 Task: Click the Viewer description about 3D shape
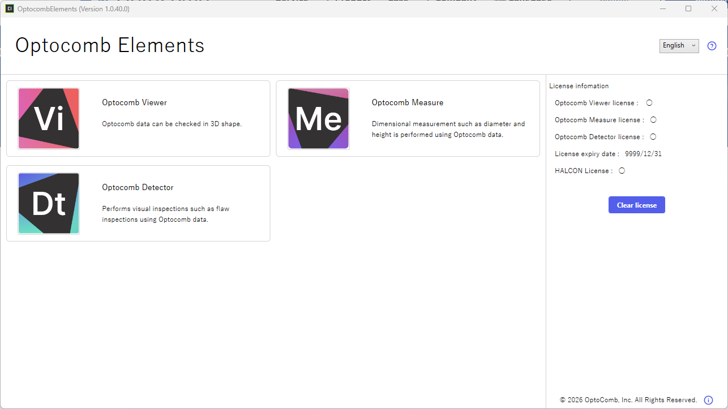coord(172,124)
